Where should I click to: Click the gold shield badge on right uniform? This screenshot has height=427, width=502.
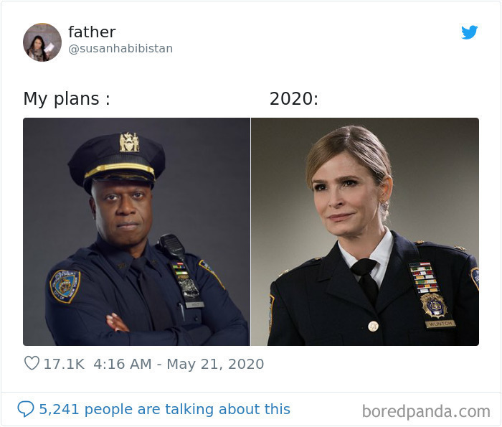[433, 305]
